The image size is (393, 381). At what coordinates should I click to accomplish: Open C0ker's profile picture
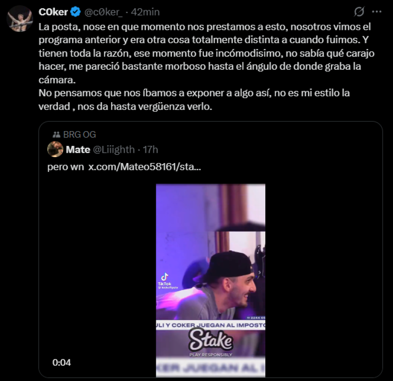click(x=20, y=19)
